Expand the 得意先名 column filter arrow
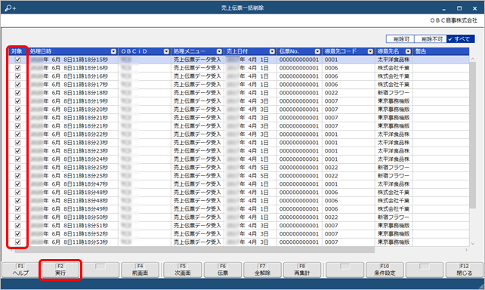Screen dimensions: 485x290 point(408,51)
